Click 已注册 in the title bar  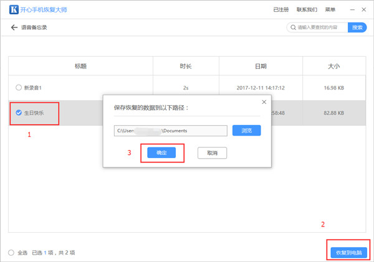coord(282,10)
